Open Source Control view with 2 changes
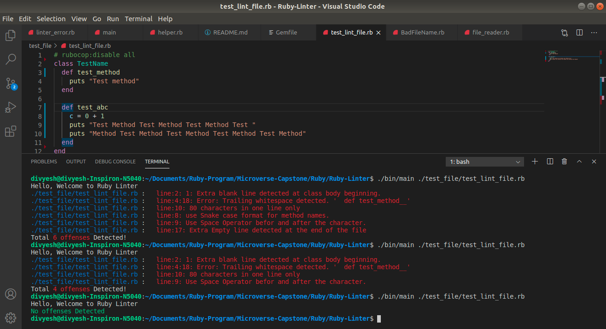The width and height of the screenshot is (606, 329). point(11,83)
